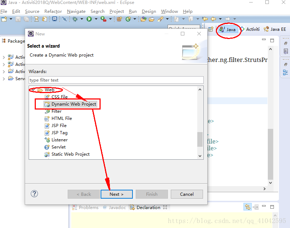
Task: Click the wizard list scroll-up arrow
Action: point(200,89)
